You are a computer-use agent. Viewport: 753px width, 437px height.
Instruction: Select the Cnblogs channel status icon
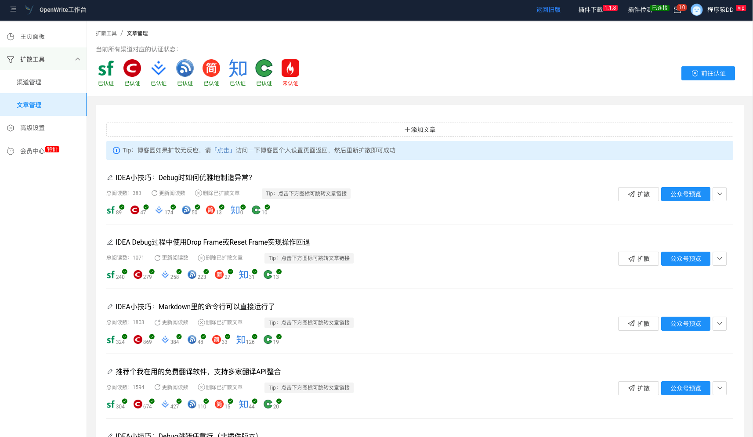tap(185, 68)
